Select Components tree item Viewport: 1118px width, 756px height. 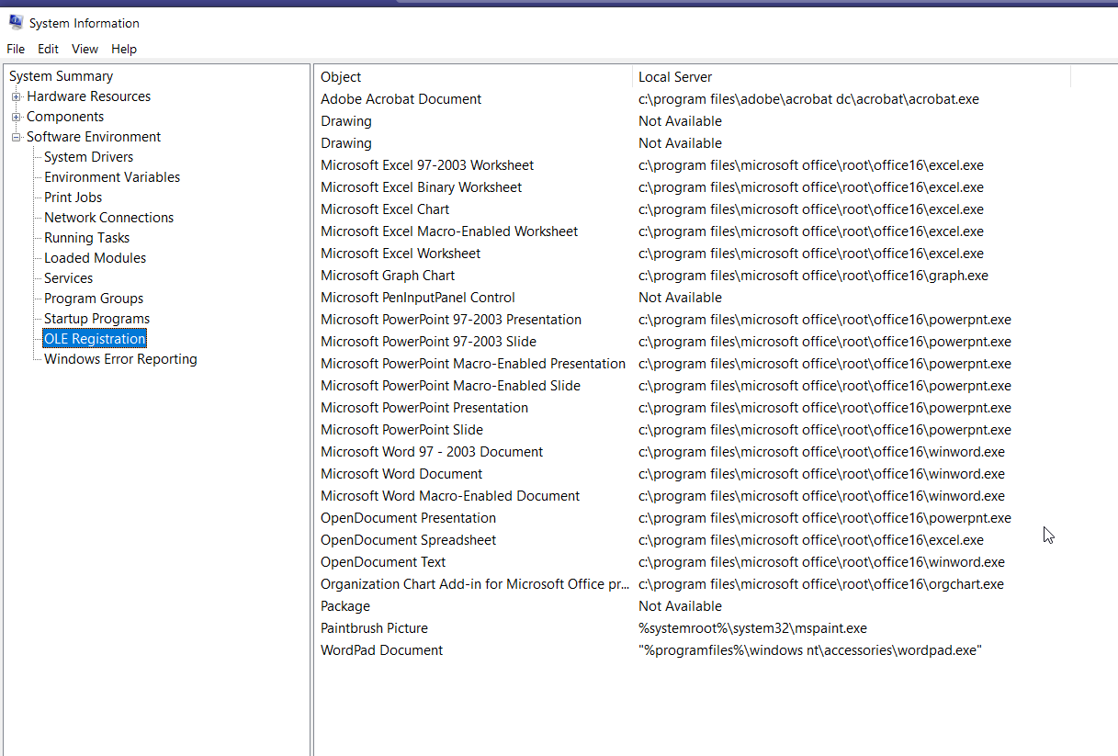tap(65, 117)
